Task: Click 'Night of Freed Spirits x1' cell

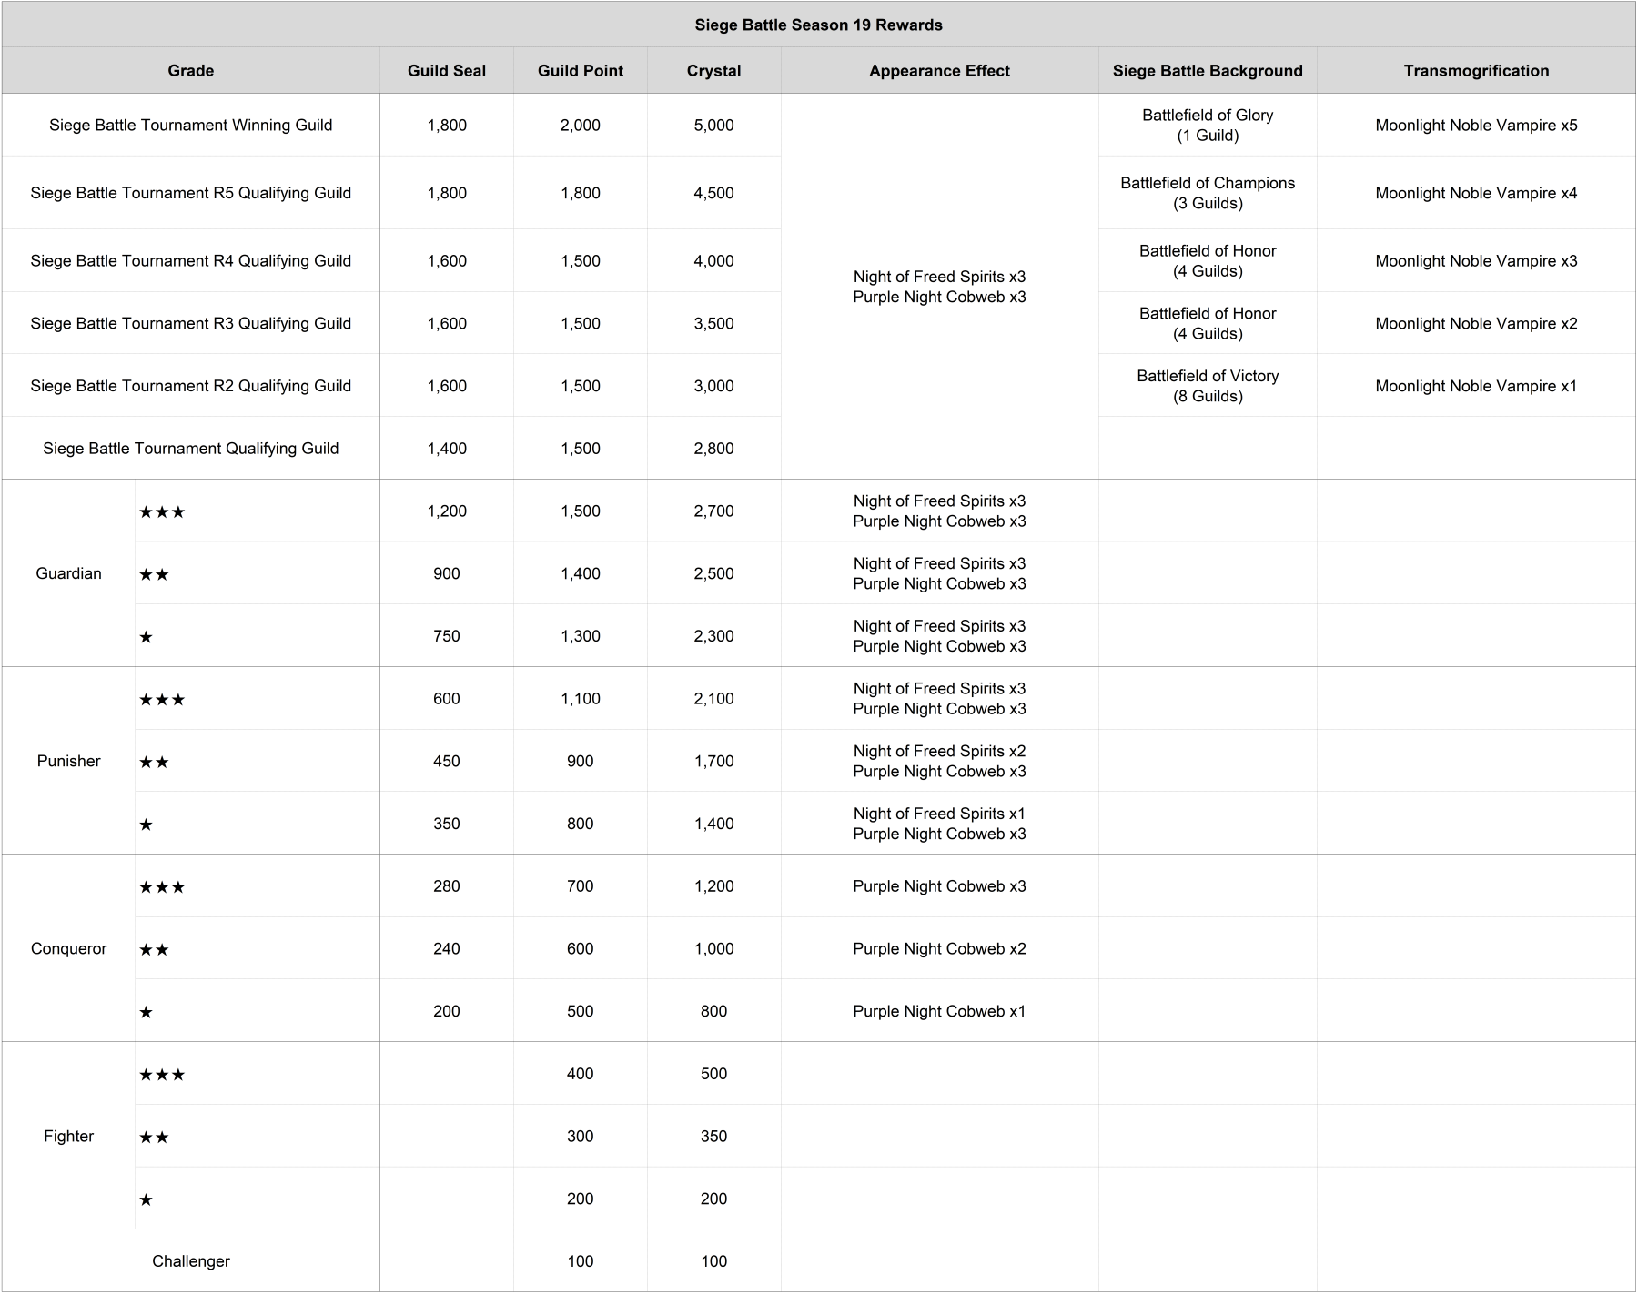Action: [x=939, y=814]
